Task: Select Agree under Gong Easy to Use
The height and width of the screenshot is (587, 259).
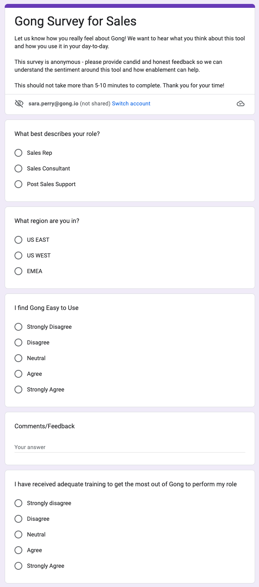Action: pyautogui.click(x=18, y=374)
